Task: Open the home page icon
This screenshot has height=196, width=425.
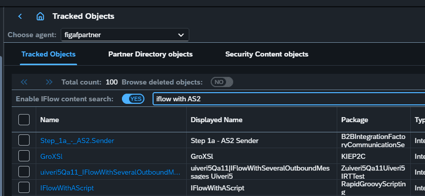Action: click(x=40, y=16)
